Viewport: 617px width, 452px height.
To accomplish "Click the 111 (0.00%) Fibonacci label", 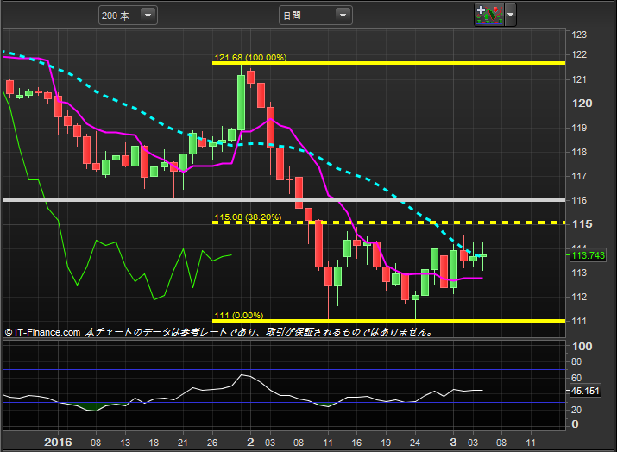I will pyautogui.click(x=238, y=315).
